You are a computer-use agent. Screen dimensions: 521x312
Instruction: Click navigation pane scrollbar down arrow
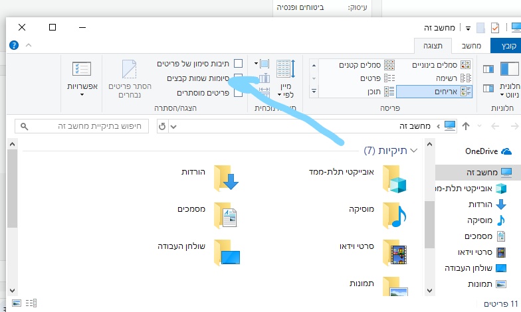[x=429, y=291]
